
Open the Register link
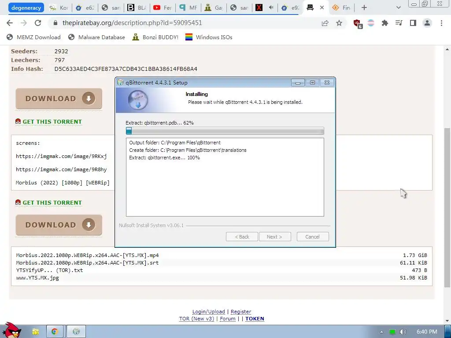(241, 312)
